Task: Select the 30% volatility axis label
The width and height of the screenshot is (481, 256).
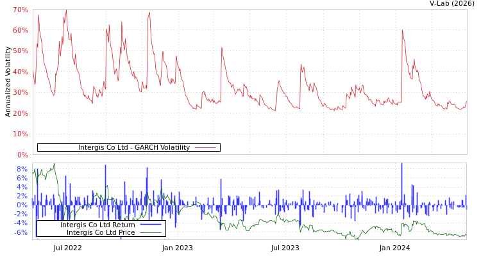Action: pyautogui.click(x=21, y=93)
